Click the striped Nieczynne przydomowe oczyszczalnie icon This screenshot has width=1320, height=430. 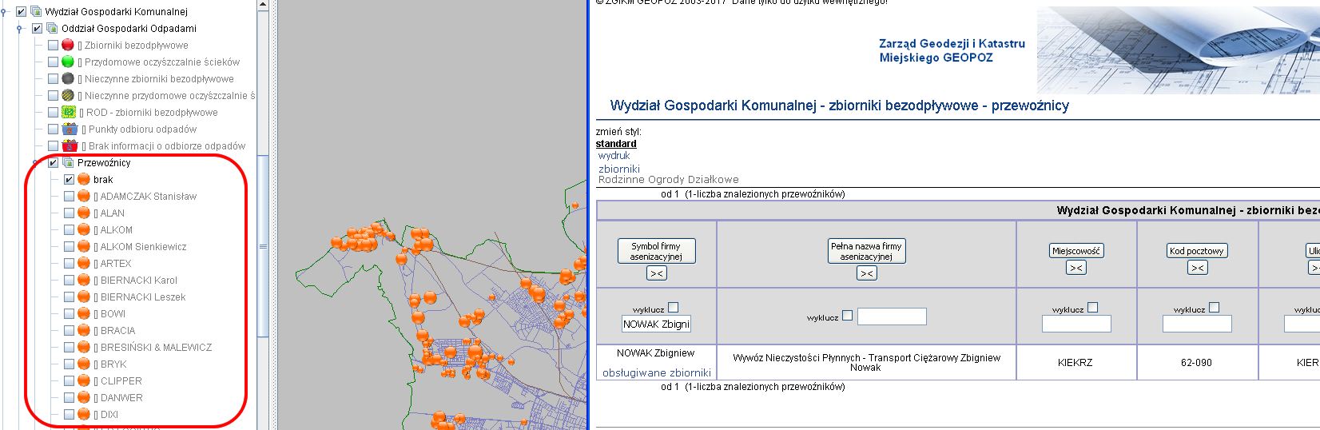coord(68,96)
